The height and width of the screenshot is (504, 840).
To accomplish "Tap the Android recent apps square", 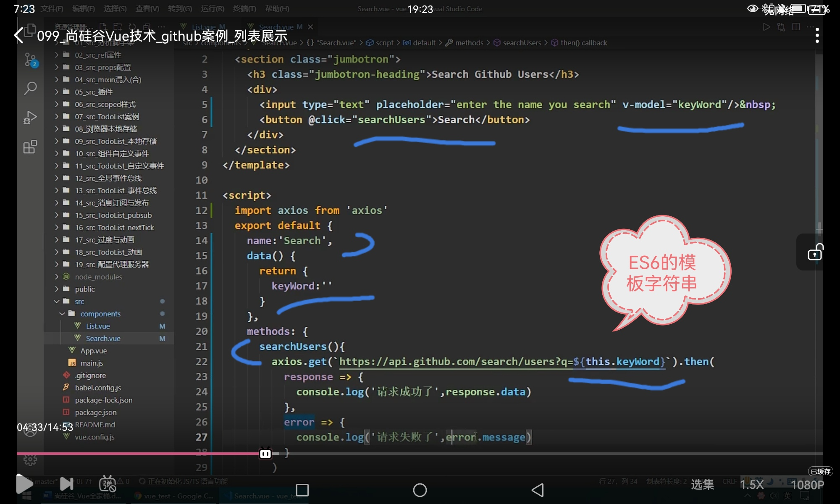I will click(302, 490).
